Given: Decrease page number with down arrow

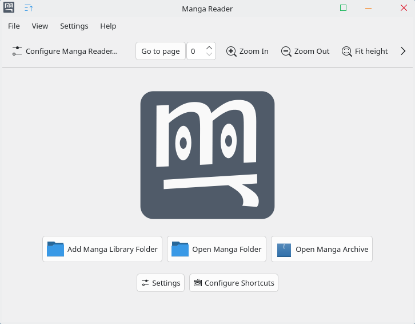Looking at the screenshot, I should click(209, 55).
